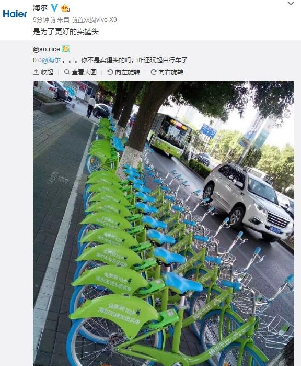Click the Haier logo avatar
Image resolution: width=301 pixels, height=366 pixels.
tap(15, 14)
